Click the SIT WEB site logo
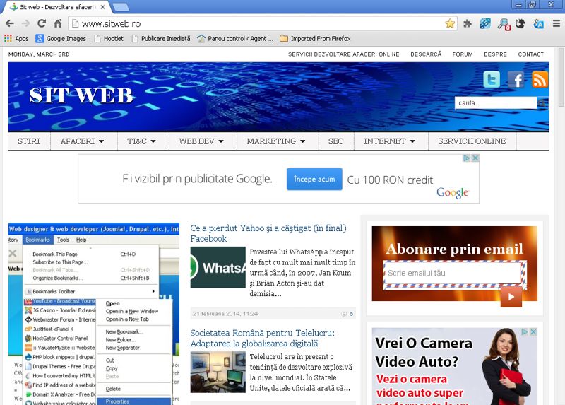Viewport: 565px width, 405px height. click(81, 95)
